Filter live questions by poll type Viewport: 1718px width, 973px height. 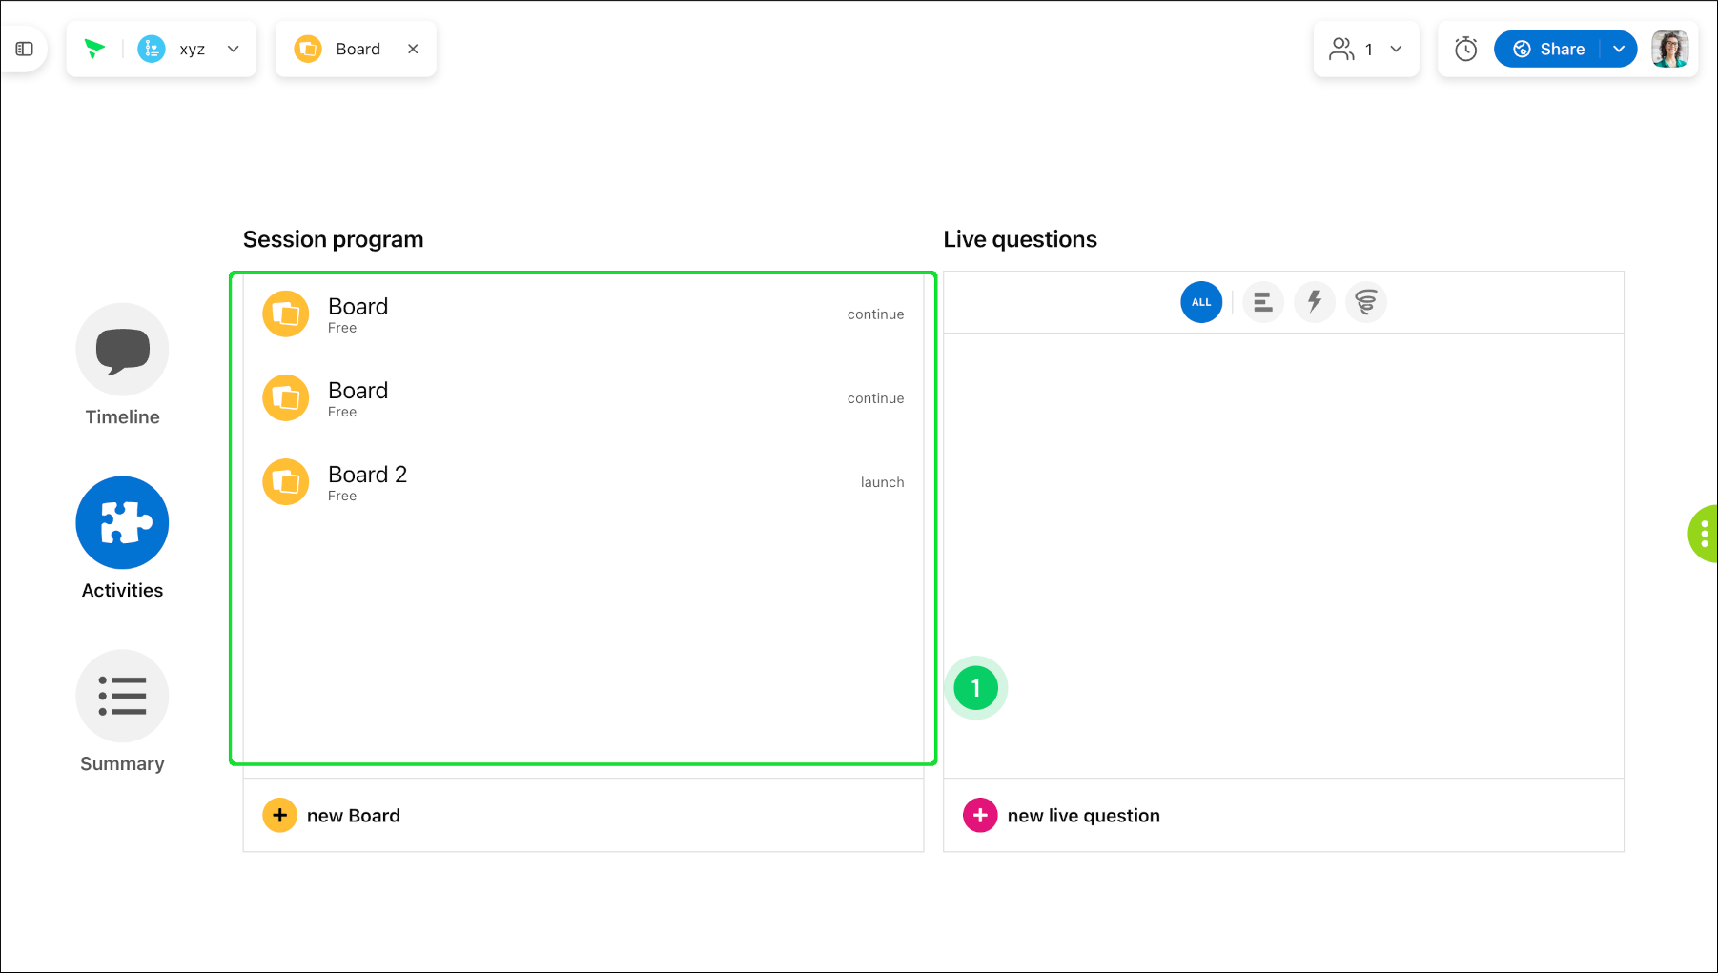[x=1263, y=302]
